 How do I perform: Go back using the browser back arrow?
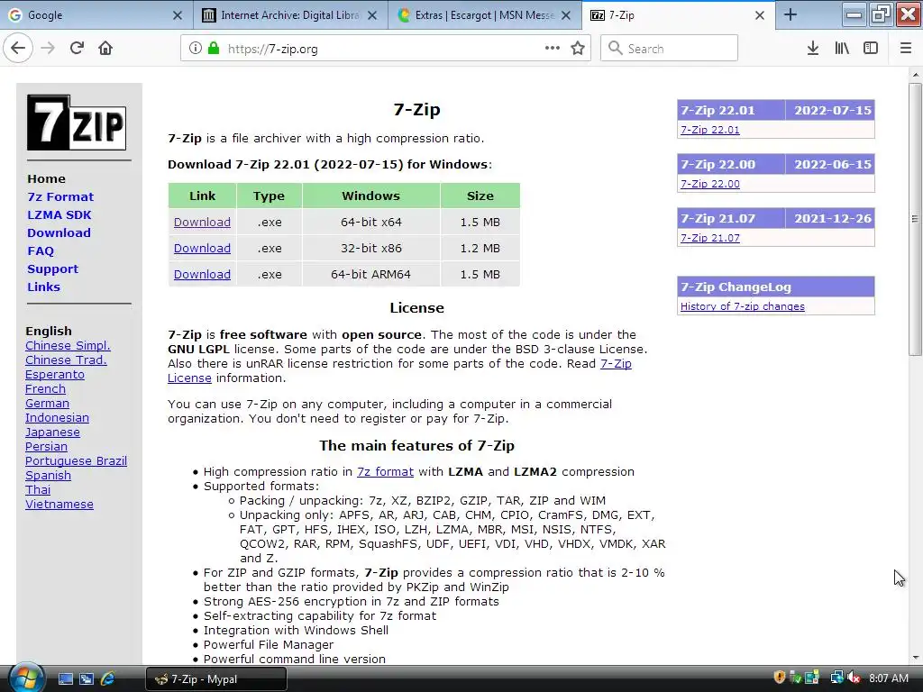[18, 49]
